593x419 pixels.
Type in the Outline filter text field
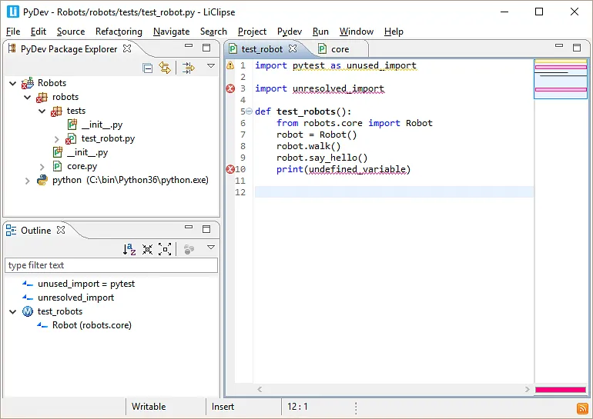point(111,265)
